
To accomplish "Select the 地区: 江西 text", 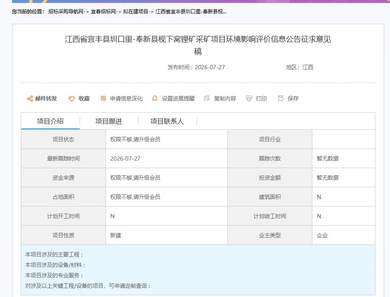I will [299, 68].
